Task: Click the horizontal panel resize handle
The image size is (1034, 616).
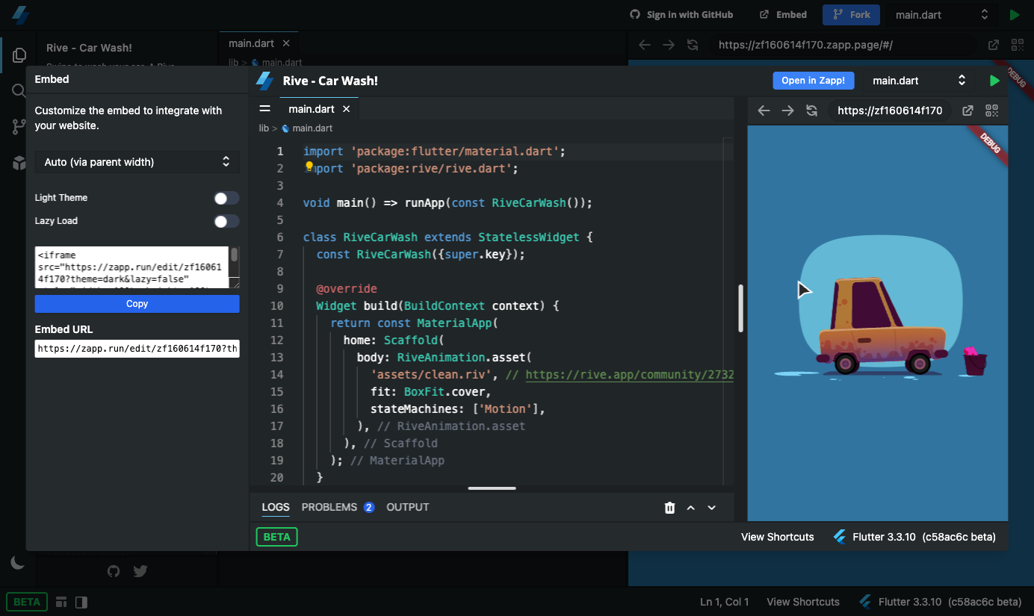Action: coord(492,488)
